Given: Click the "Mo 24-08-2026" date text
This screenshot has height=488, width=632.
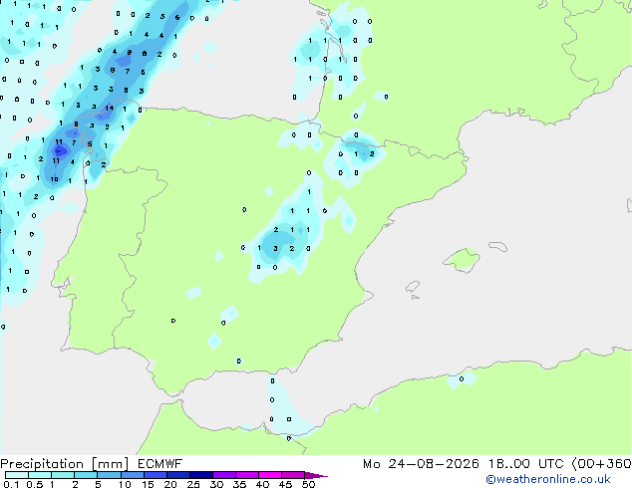Looking at the screenshot, I should tap(421, 464).
